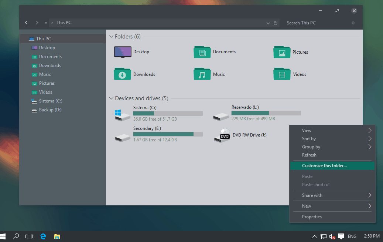Open the Action Center notifications icon
Screen dimensions: 383x242
[x=341, y=236]
